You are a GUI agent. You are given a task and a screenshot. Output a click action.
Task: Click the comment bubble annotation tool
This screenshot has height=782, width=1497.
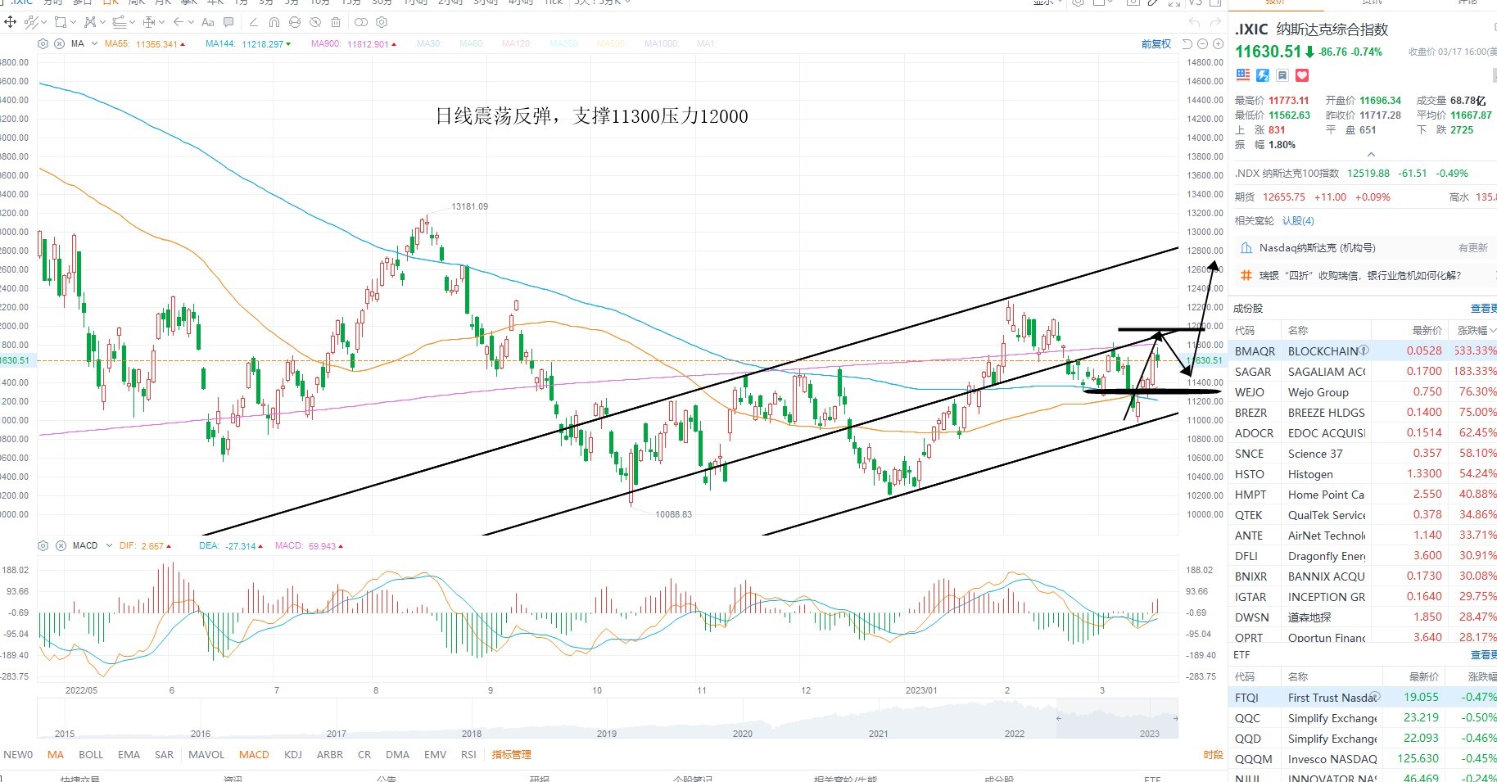pos(228,22)
